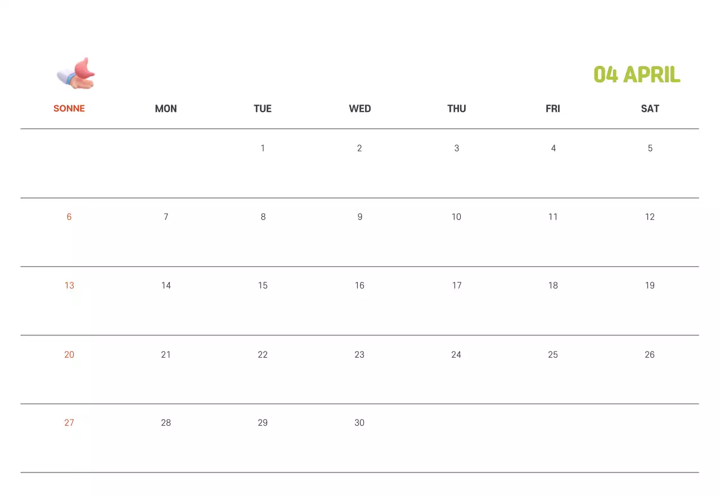Screen dimensions: 720x495
Task: Select date 1 under Tuesday
Action: [x=263, y=148]
